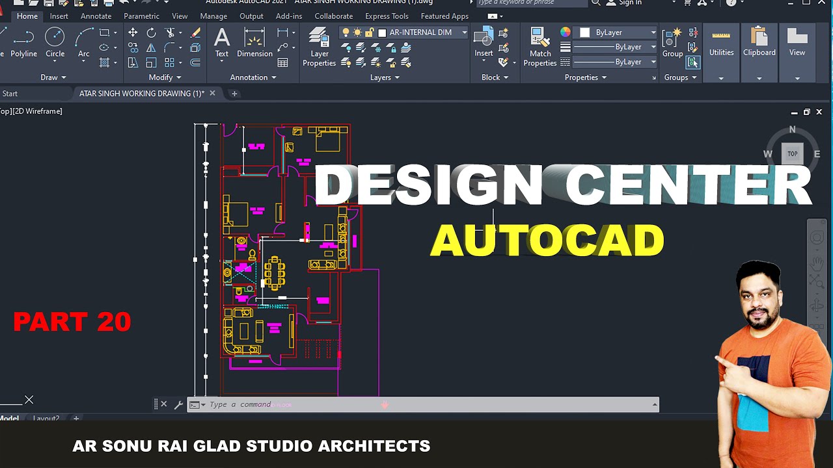Viewport: 833px width, 468px height.
Task: Click the Rectangular Array tool icon
Action: [170, 63]
